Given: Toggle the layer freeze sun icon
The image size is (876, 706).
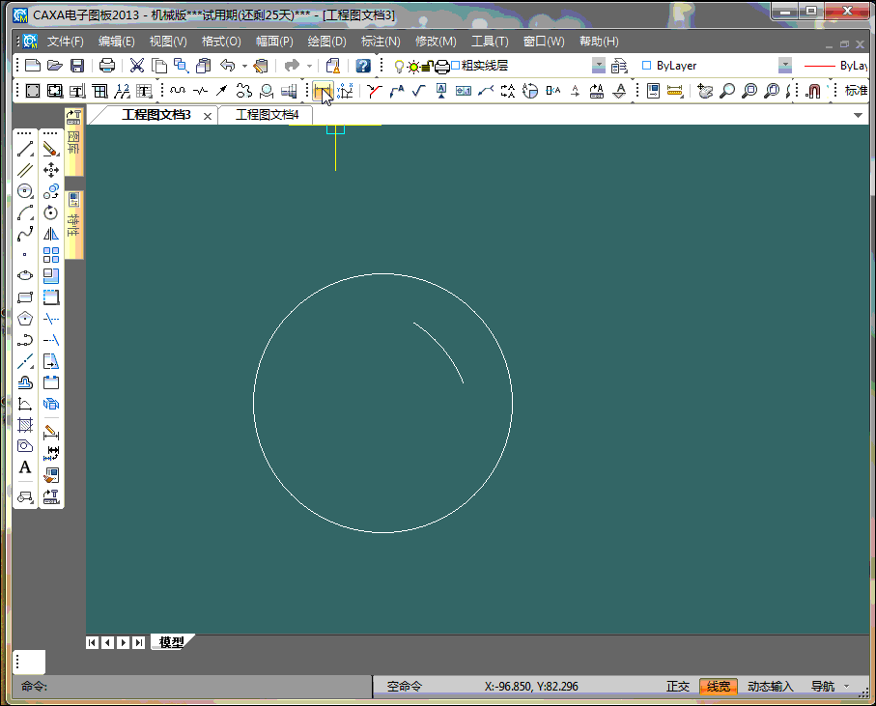Looking at the screenshot, I should point(413,67).
